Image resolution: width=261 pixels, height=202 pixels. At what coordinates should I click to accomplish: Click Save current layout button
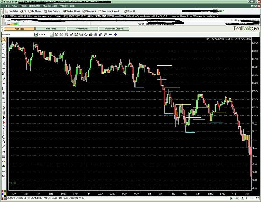[109, 11]
